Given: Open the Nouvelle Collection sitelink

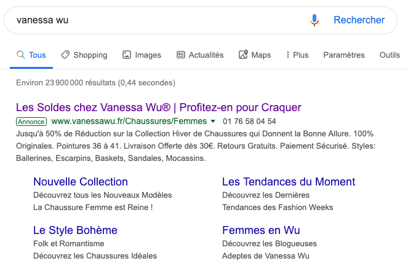Looking at the screenshot, I should [x=81, y=182].
